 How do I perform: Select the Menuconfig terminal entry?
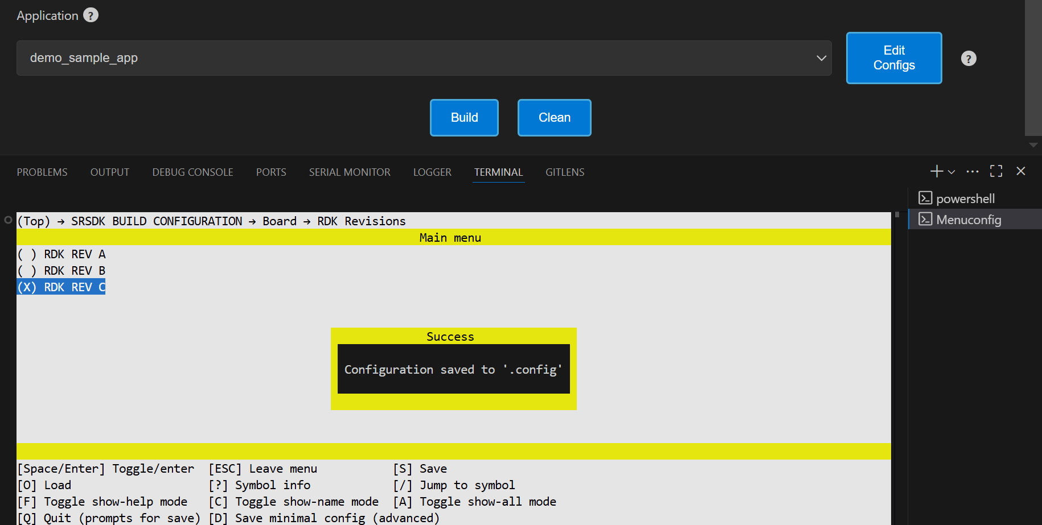968,220
